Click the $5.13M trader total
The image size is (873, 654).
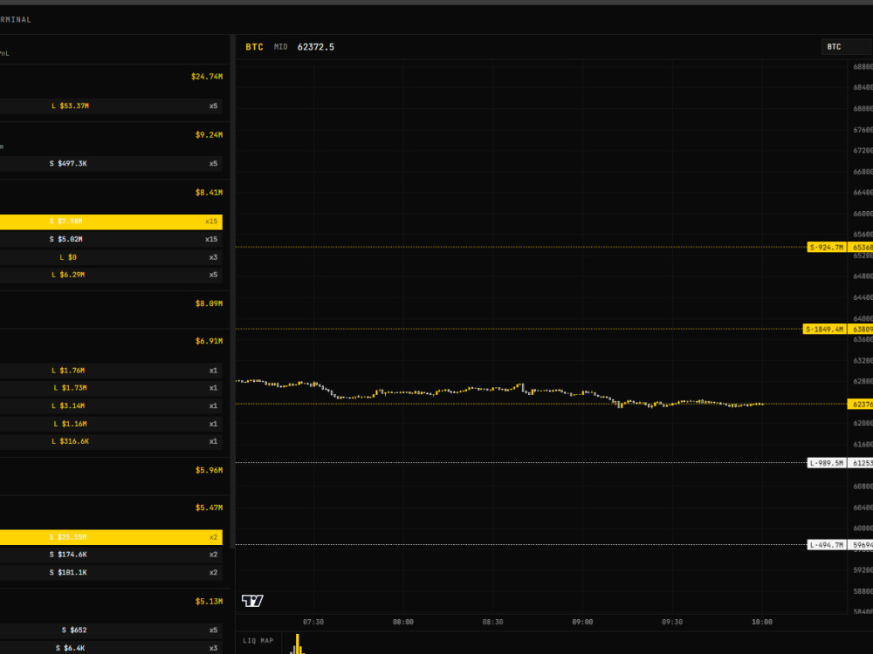click(209, 601)
